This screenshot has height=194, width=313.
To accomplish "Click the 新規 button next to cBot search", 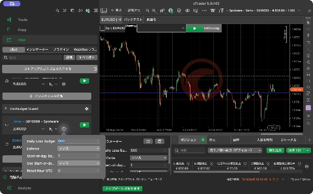I will click(x=69, y=58).
